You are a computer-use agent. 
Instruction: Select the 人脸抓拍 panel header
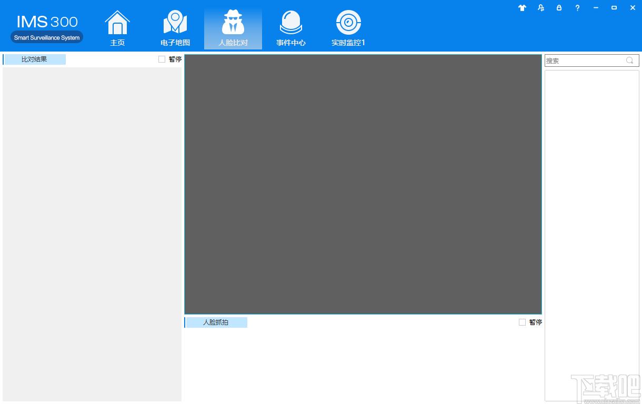(x=216, y=322)
